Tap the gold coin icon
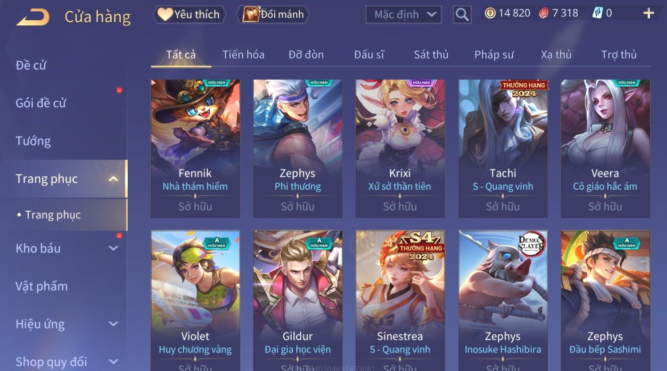The width and height of the screenshot is (667, 371). 490,13
